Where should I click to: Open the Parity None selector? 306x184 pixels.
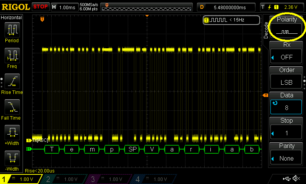click(286, 154)
